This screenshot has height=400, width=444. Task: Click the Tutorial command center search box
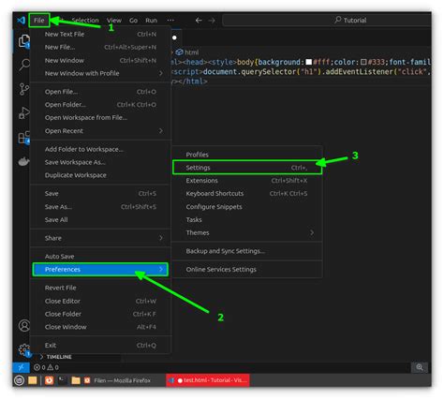(x=327, y=21)
